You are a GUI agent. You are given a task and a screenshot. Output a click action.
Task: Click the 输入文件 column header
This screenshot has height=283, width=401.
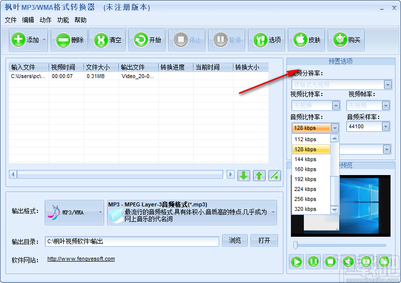click(29, 67)
